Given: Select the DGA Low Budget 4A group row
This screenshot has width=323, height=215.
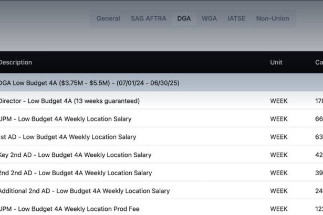Looking at the screenshot, I should [x=162, y=82].
